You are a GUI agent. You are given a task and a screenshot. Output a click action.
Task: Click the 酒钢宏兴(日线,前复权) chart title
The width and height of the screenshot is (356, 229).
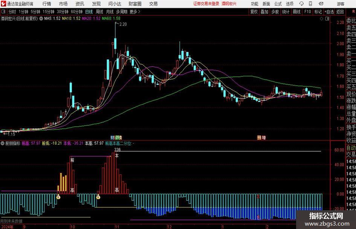tap(19, 18)
